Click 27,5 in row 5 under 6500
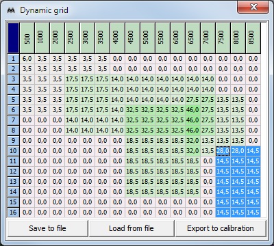274x246 pixels. 193,100
